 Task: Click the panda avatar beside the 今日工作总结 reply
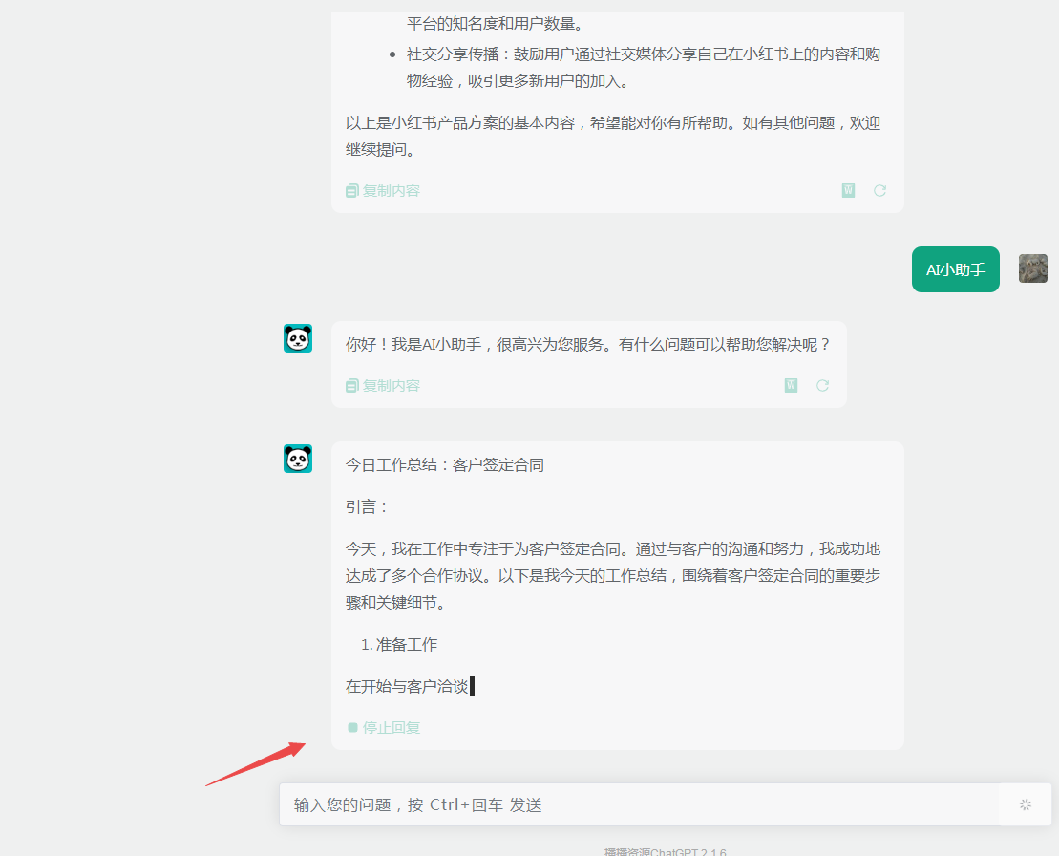pyautogui.click(x=298, y=459)
